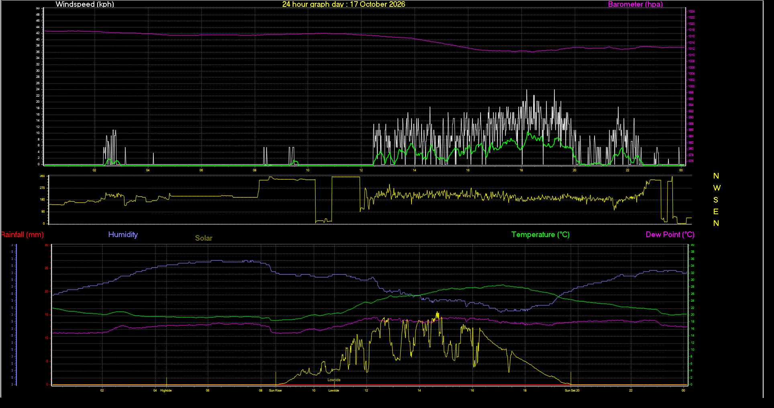
Task: Click the 'Barometer (hpa)' label
Action: click(x=635, y=4)
